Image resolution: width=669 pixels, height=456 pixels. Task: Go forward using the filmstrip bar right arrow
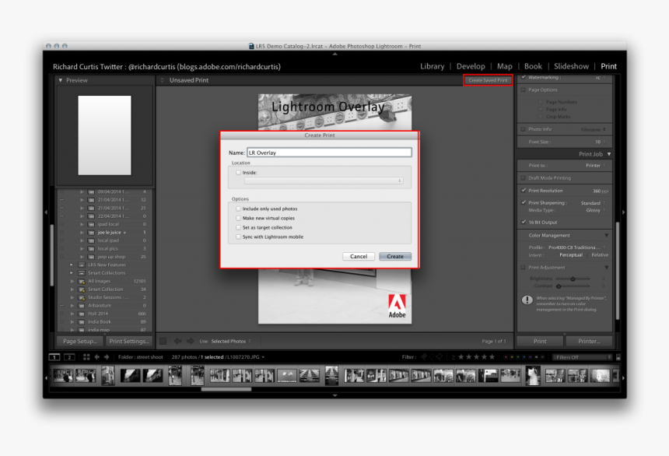(x=107, y=357)
